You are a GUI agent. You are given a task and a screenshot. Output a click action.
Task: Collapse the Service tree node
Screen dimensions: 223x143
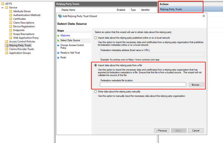pyautogui.click(x=3, y=7)
